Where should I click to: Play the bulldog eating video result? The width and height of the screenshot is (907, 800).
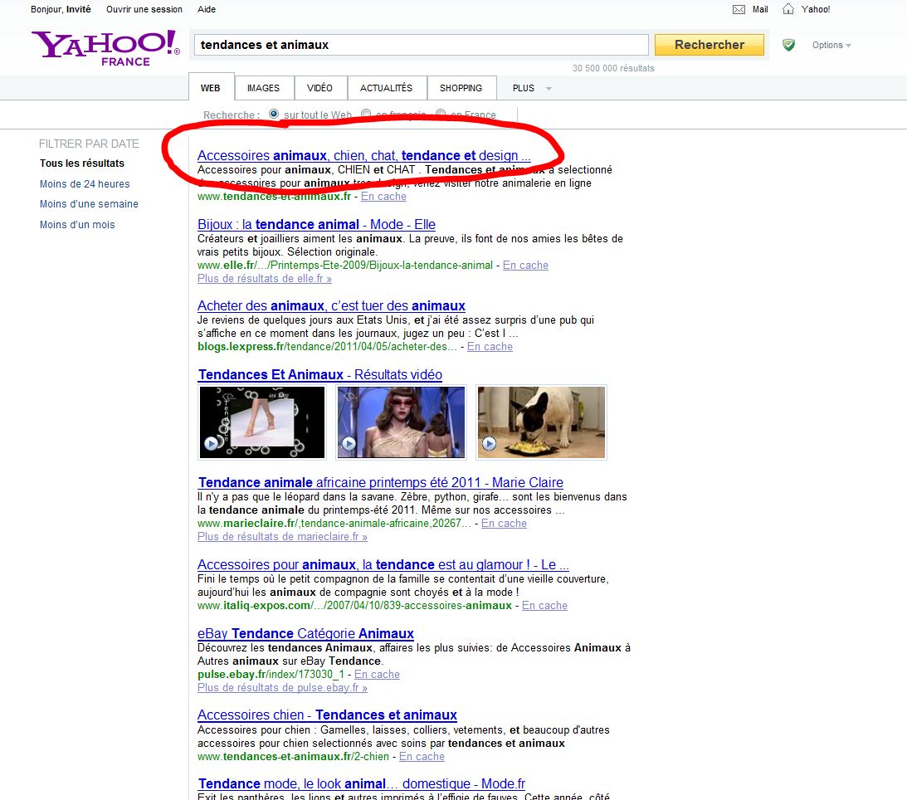click(x=490, y=443)
